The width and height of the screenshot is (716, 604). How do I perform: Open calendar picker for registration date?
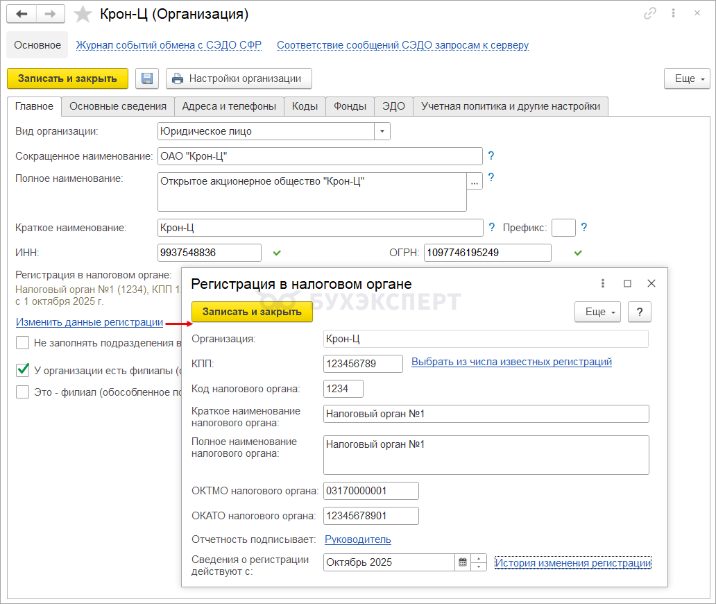coord(463,562)
